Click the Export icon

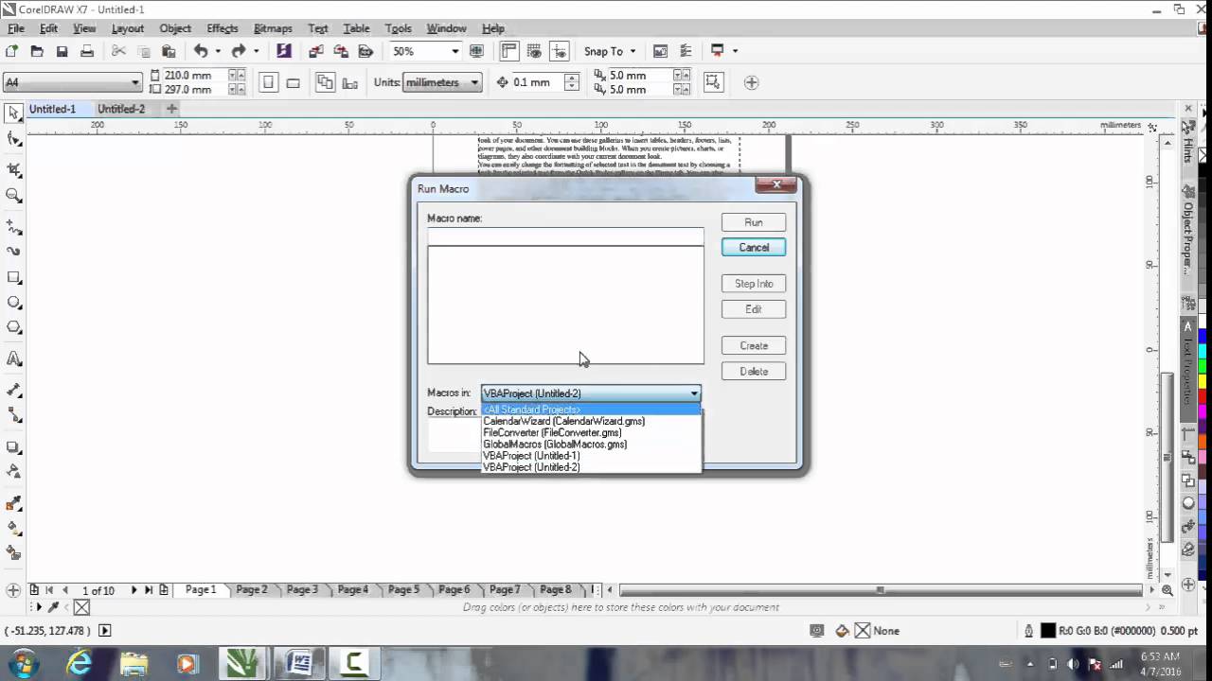point(341,51)
